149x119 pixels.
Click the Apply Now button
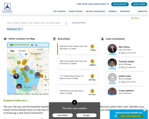[x=139, y=4]
